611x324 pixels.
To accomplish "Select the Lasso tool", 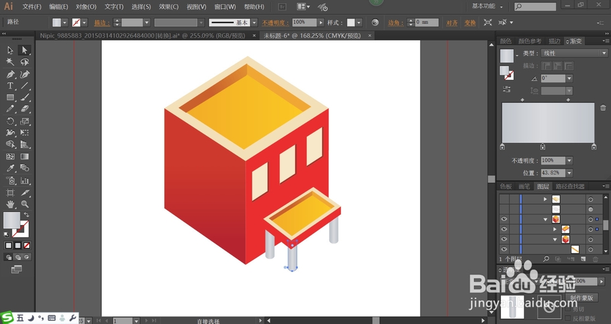I will coord(24,62).
